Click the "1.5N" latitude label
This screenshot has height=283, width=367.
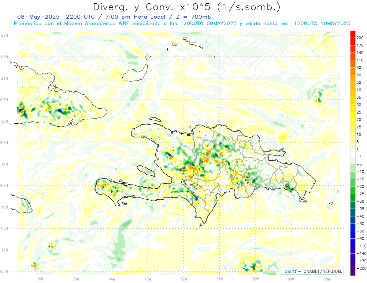[4, 57]
